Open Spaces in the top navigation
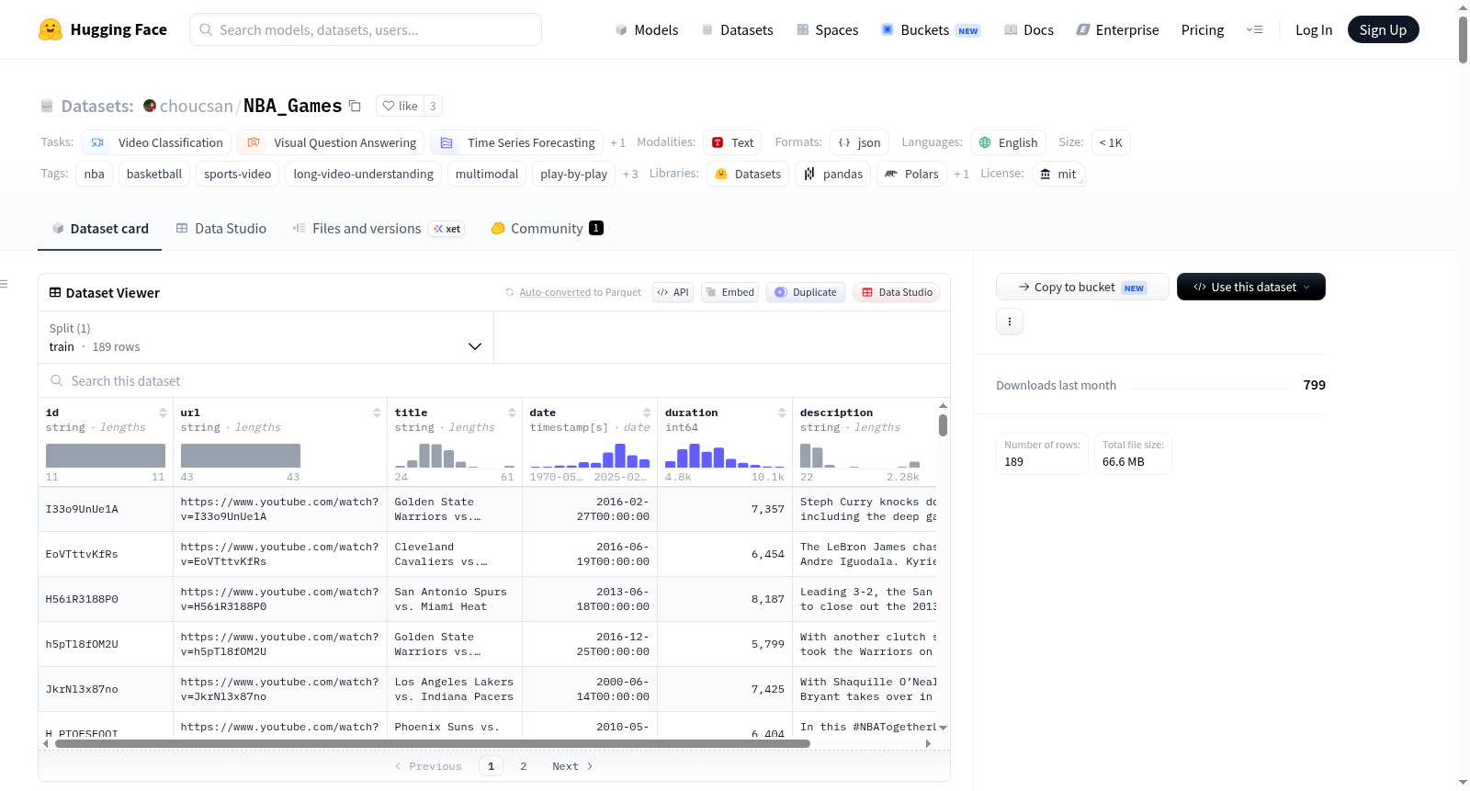1470x791 pixels. [828, 29]
